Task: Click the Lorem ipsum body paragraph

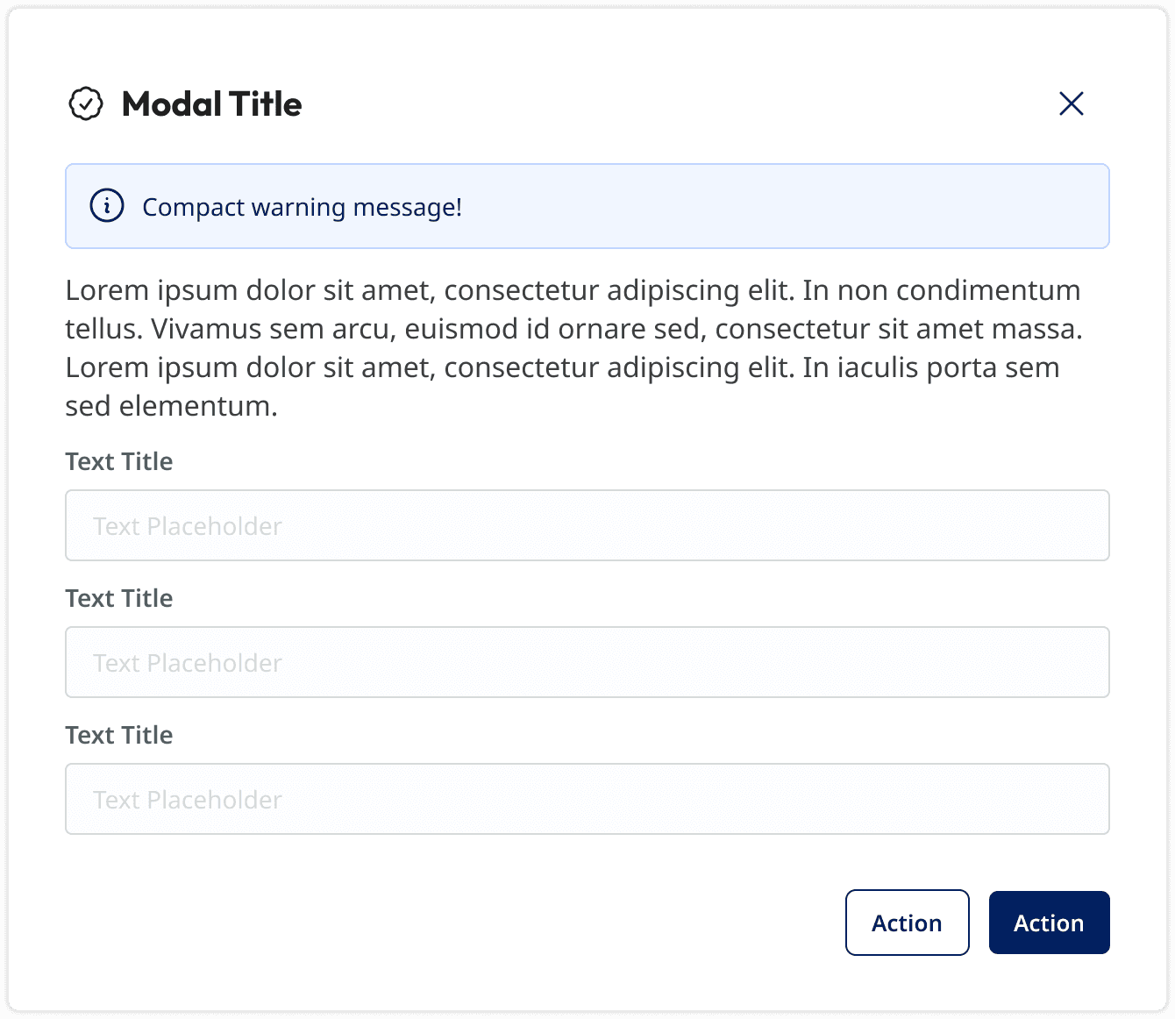Action: (x=574, y=348)
